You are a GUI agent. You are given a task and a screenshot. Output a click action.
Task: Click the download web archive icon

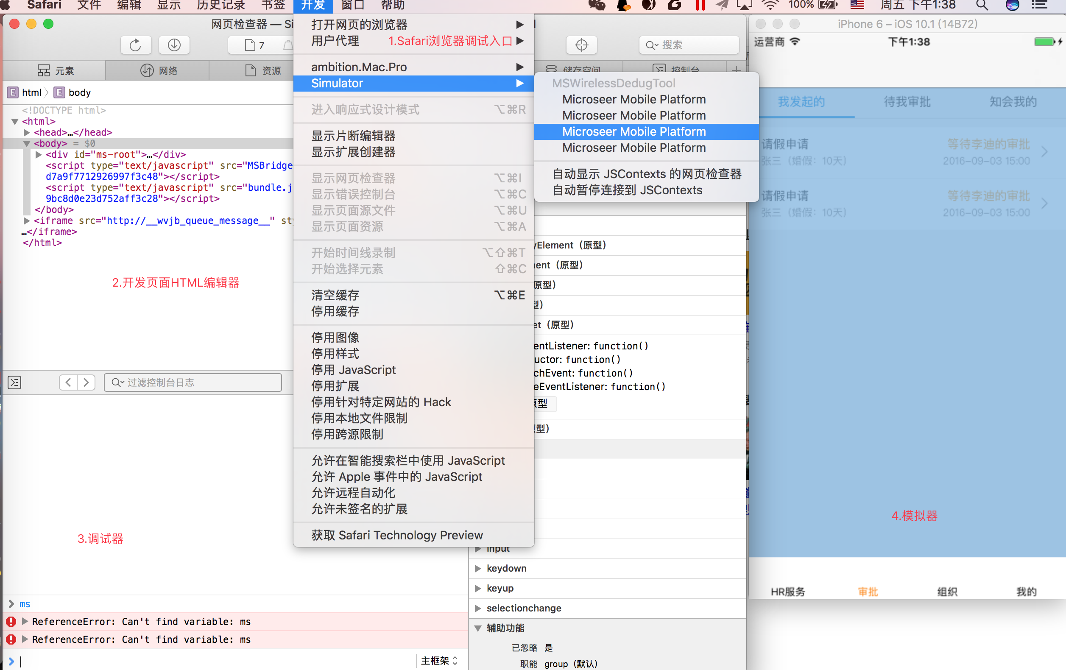[174, 45]
